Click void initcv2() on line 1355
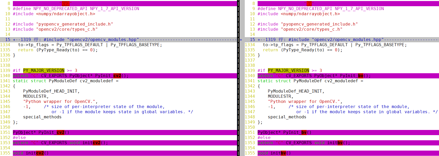This screenshot has width=439, height=156. coord(31,153)
